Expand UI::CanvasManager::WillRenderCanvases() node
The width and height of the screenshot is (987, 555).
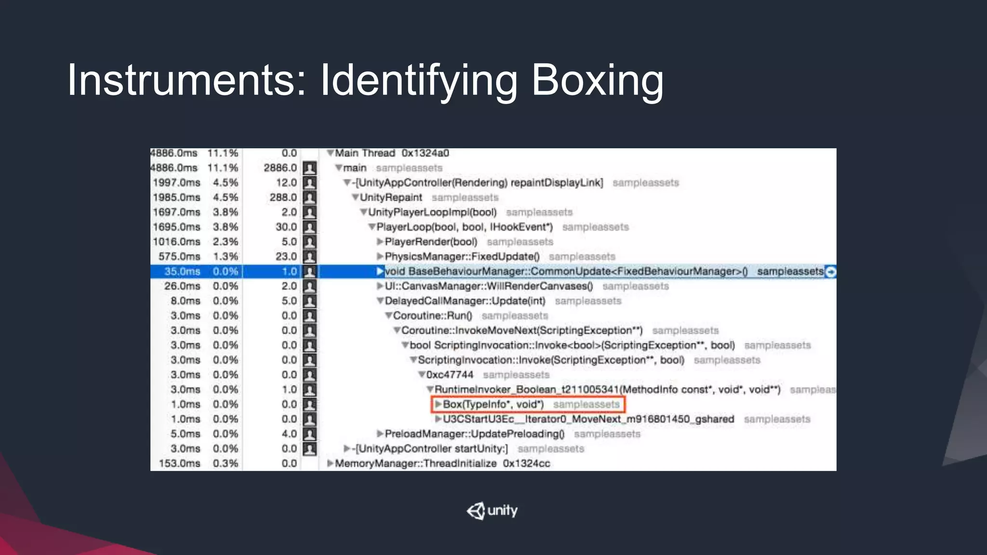click(380, 286)
